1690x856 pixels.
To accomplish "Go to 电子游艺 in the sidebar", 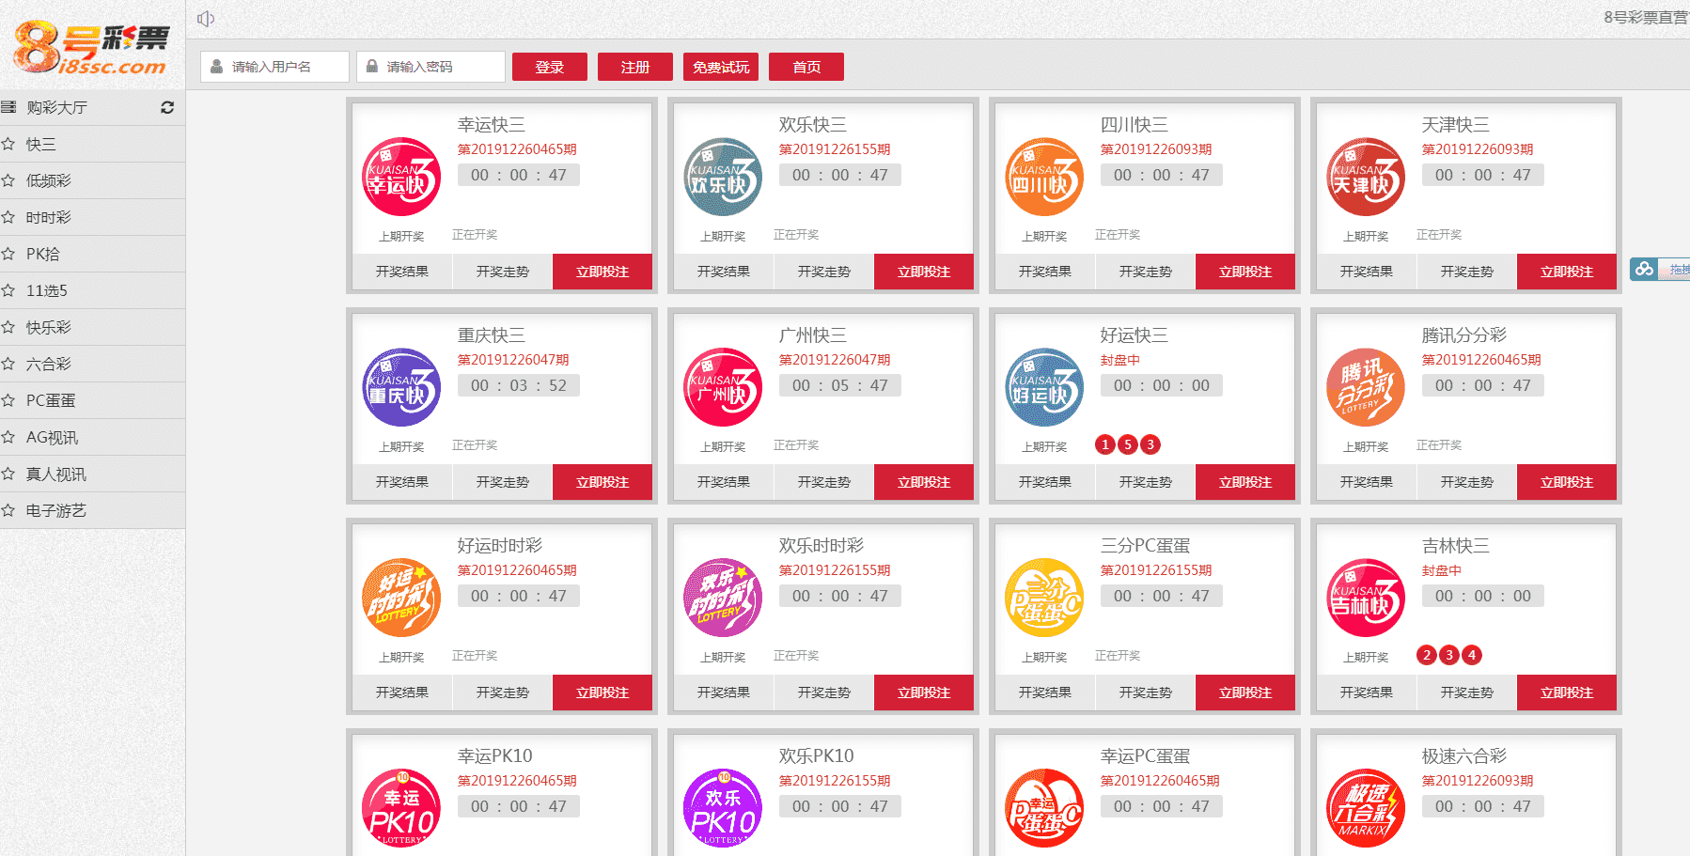I will click(x=56, y=510).
